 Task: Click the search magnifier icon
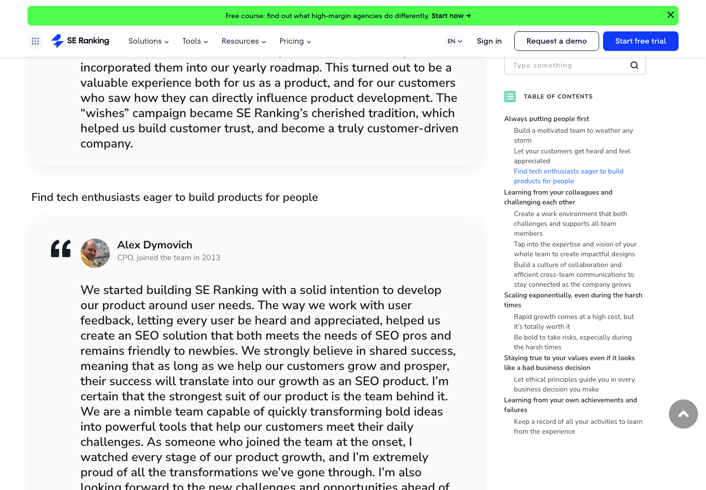[x=634, y=65]
